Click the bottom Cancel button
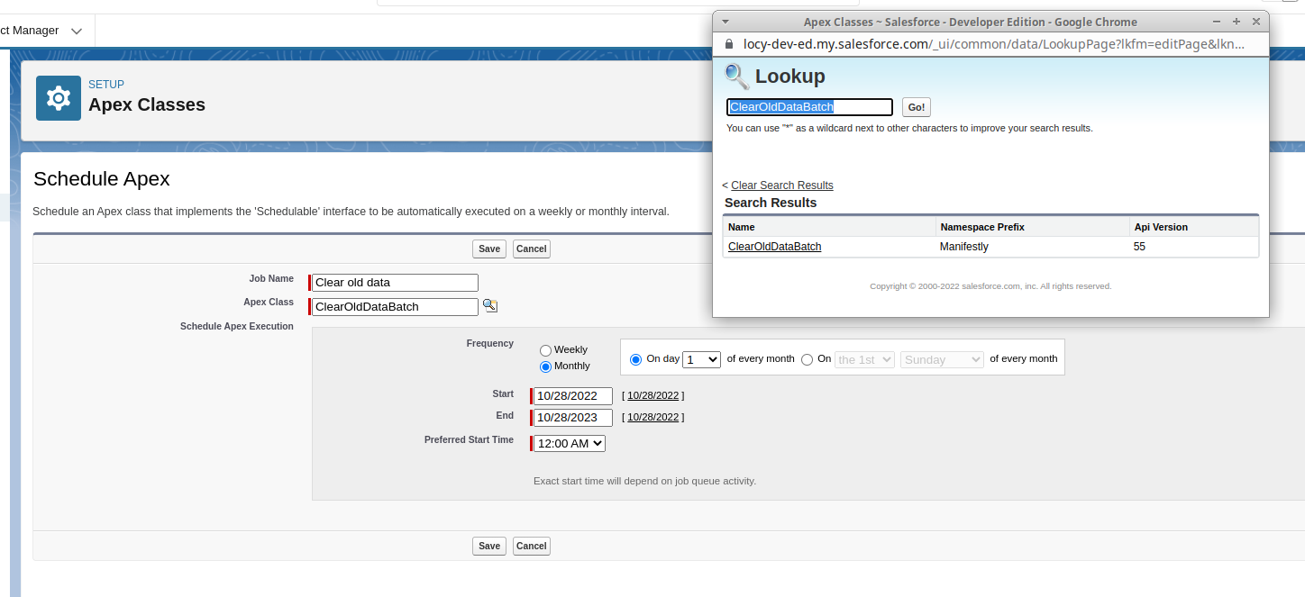Screen dimensions: 1305x597 (x=532, y=546)
